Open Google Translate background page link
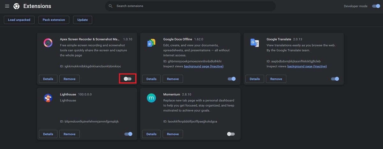Image resolution: width=383 pixels, height=149 pixels. 307,66
